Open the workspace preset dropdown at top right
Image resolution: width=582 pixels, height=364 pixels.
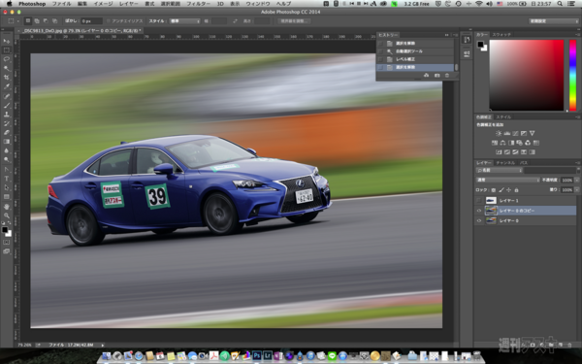[x=553, y=21]
